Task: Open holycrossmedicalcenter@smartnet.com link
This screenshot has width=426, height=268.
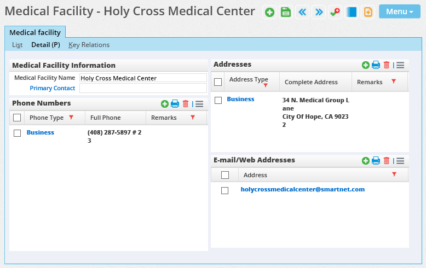Action: [x=303, y=189]
